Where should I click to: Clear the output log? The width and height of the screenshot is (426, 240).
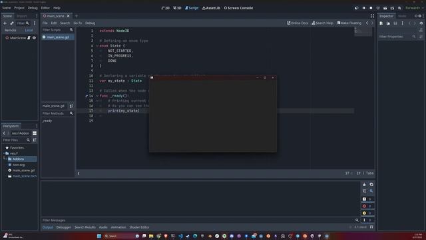pos(364,185)
